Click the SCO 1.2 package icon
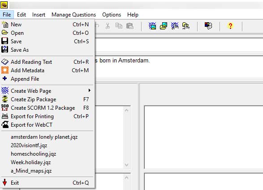The image size is (263, 190). (5, 107)
